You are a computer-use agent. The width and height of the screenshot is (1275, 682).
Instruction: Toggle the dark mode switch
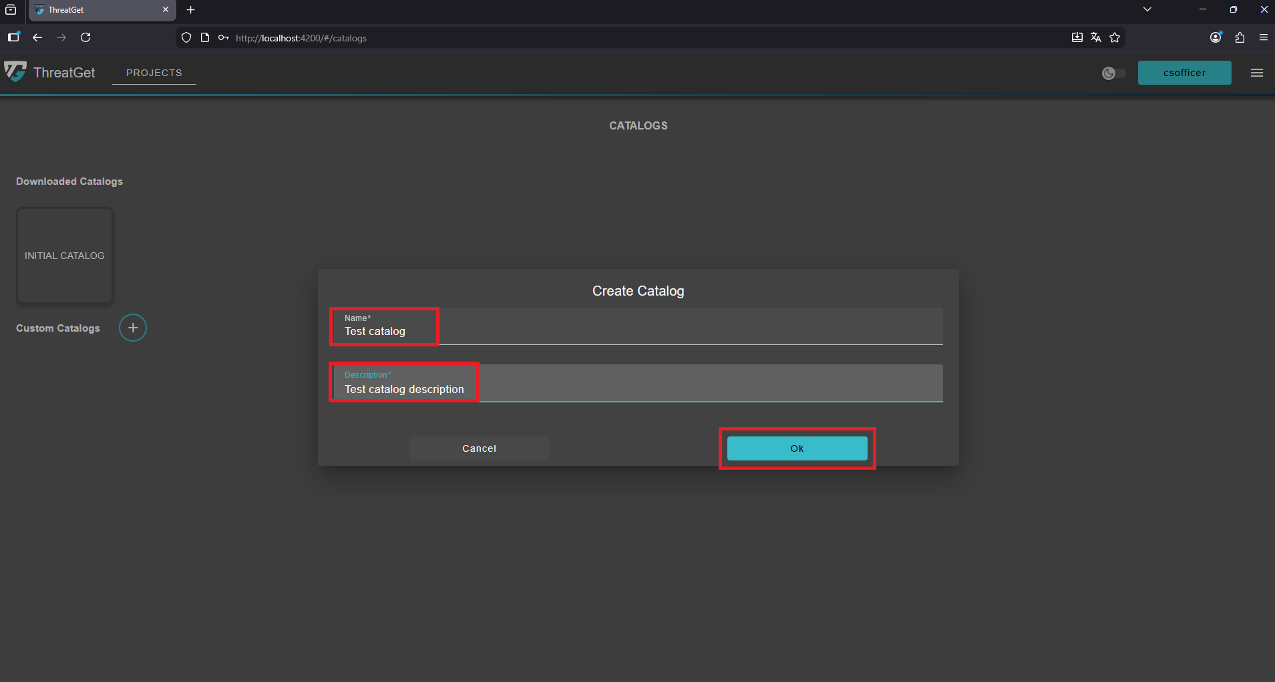coord(1113,73)
